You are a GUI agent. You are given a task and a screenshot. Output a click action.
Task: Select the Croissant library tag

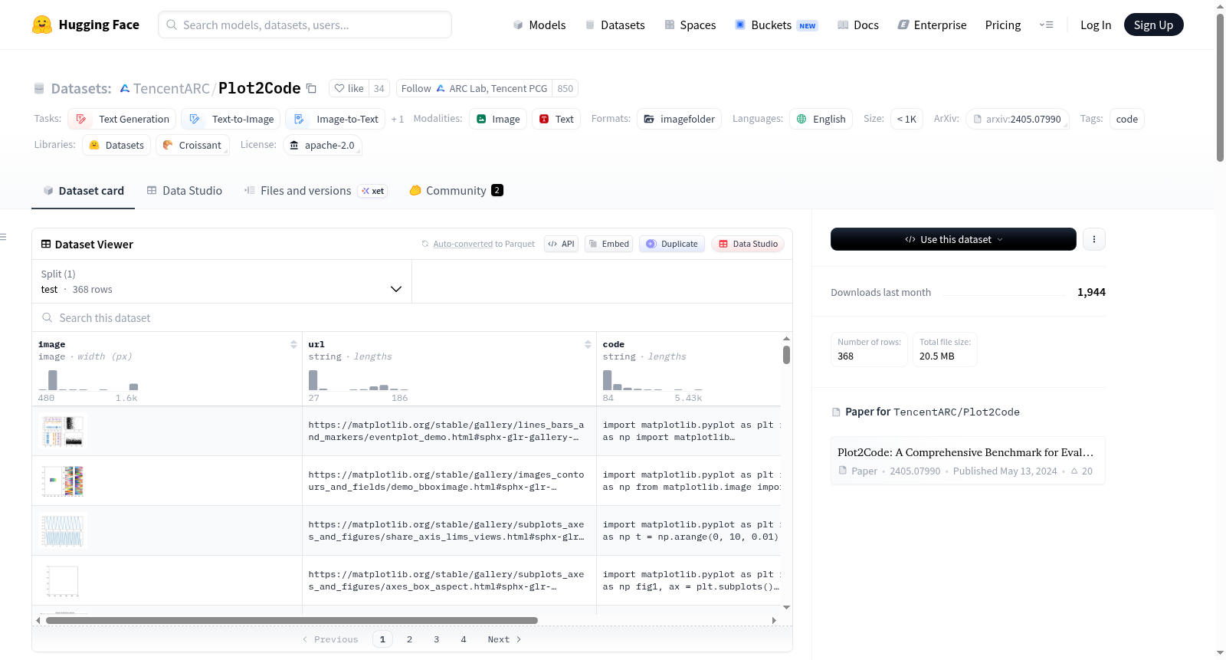[192, 145]
